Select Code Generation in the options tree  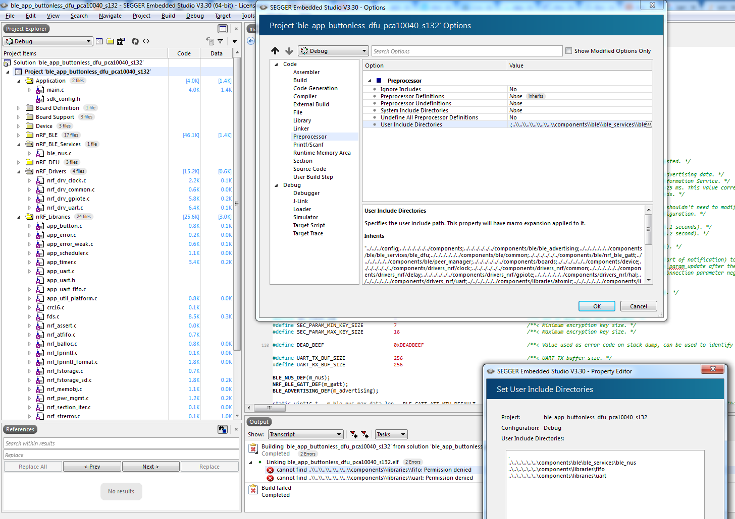pos(316,88)
